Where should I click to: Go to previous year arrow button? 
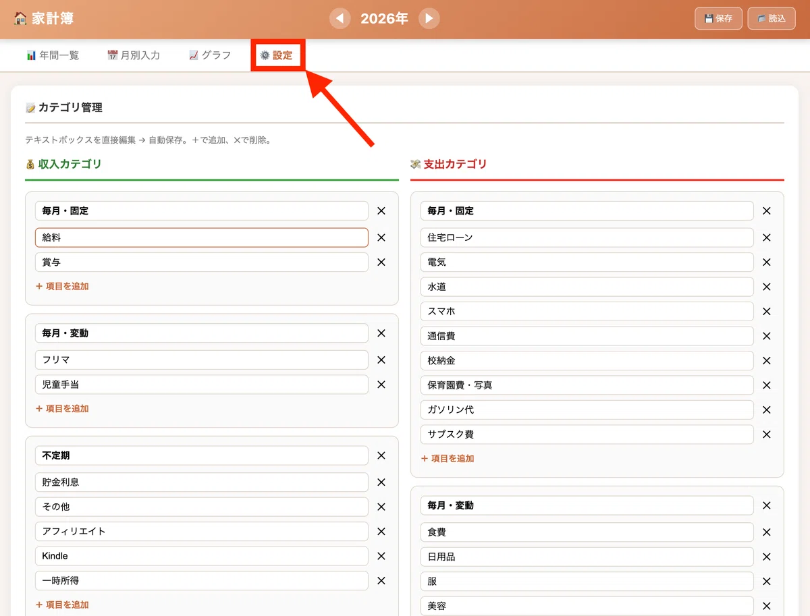[340, 18]
